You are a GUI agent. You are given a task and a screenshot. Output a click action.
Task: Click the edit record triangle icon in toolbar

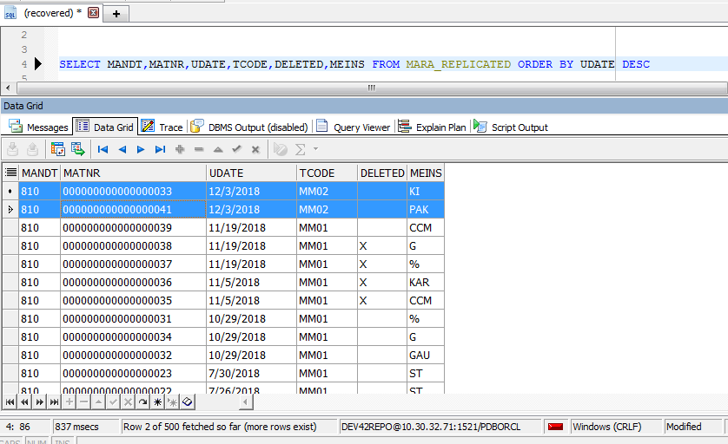pos(218,149)
